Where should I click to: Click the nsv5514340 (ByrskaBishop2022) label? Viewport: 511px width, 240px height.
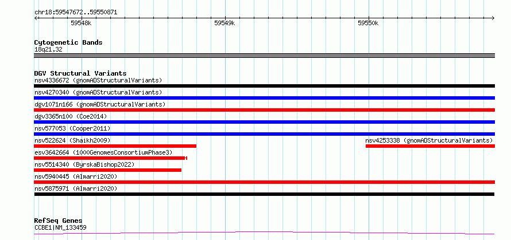(84, 164)
